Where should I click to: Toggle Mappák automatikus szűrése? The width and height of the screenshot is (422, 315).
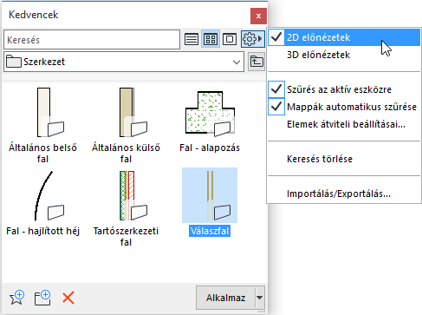tap(344, 107)
